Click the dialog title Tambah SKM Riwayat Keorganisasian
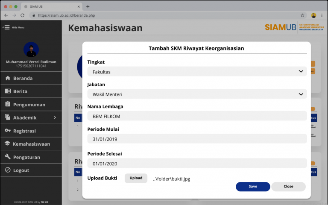328x205 pixels. [196, 48]
